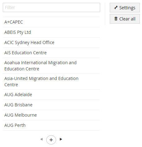This screenshot has height=147, width=142.
Task: Go to previous page with left arrow
Action: (42, 139)
